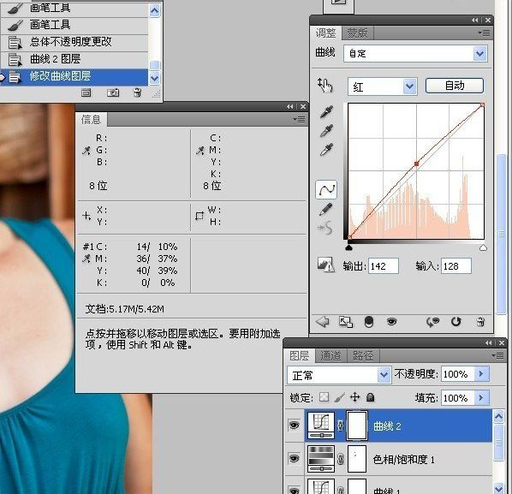512x494 pixels.
Task: Open the 填充 slider arrow
Action: [481, 397]
